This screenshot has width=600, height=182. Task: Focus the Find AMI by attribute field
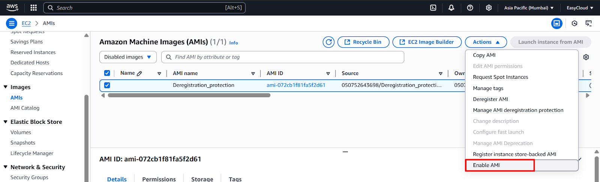pos(283,57)
